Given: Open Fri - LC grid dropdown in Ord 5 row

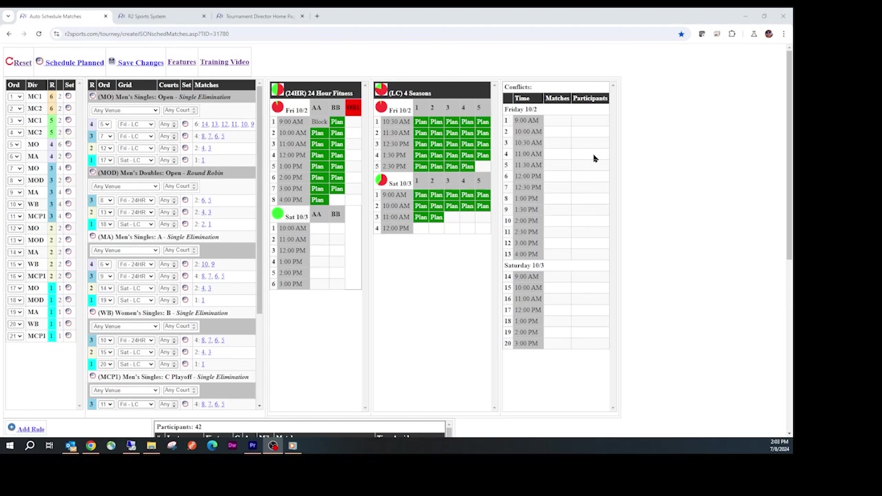Looking at the screenshot, I should (x=136, y=124).
